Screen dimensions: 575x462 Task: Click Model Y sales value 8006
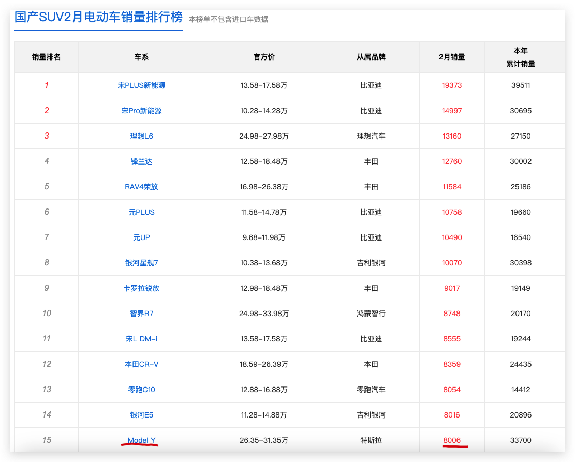tap(451, 440)
